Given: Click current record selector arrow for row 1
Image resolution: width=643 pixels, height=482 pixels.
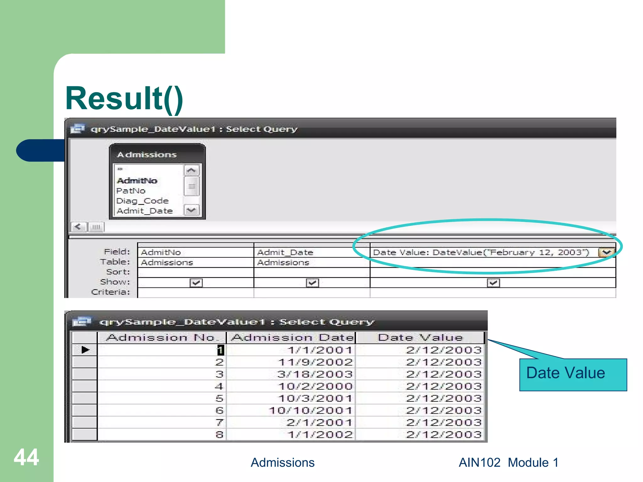Looking at the screenshot, I should point(85,350).
